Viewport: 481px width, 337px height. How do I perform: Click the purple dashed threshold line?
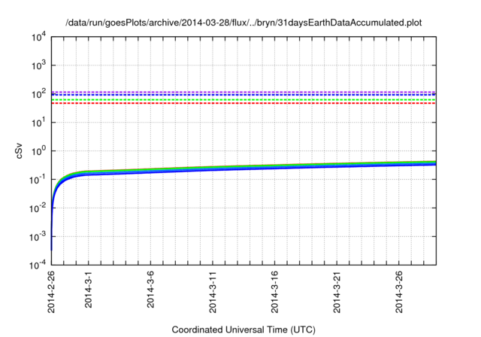[244, 92]
